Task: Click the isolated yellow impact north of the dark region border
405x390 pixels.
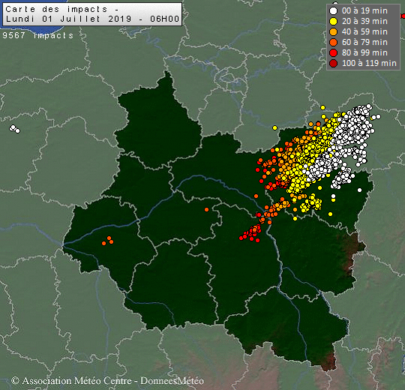Action: coord(274,127)
